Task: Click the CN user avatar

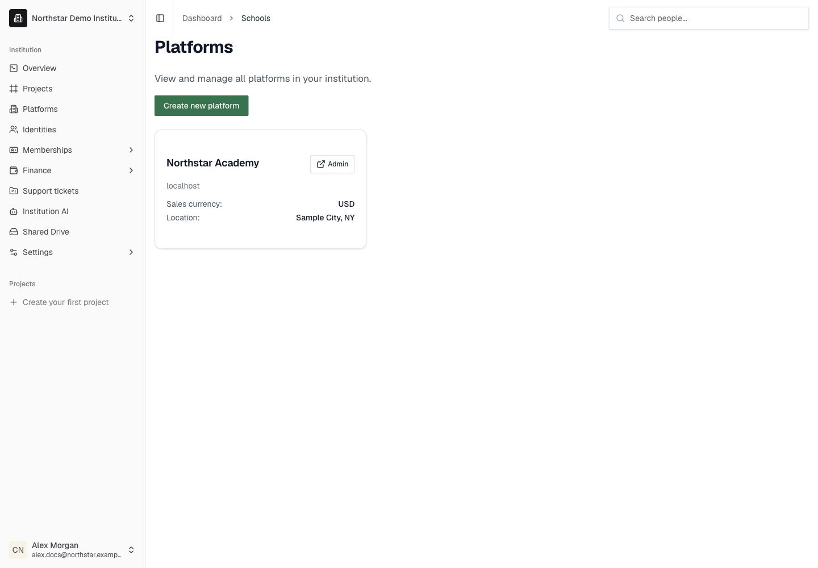Action: click(x=18, y=550)
